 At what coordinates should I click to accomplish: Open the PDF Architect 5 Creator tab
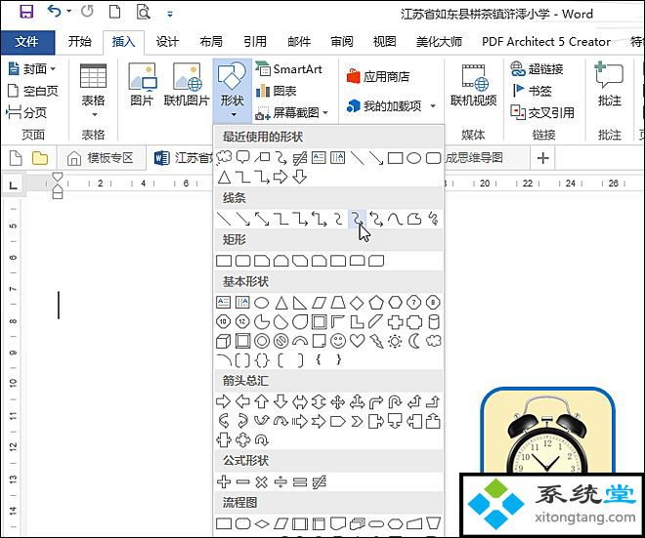[546, 42]
